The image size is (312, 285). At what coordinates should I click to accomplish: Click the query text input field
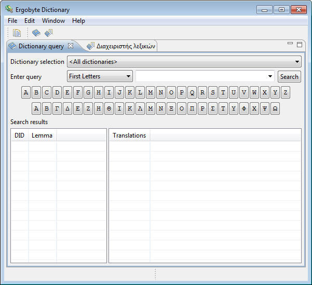201,76
